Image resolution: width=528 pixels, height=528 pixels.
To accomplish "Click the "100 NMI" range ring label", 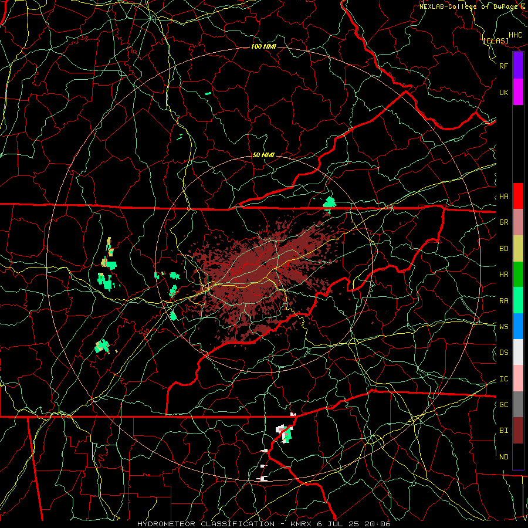I will tap(263, 46).
